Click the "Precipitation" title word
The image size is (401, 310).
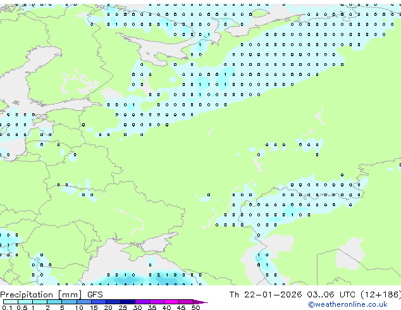tap(27, 295)
